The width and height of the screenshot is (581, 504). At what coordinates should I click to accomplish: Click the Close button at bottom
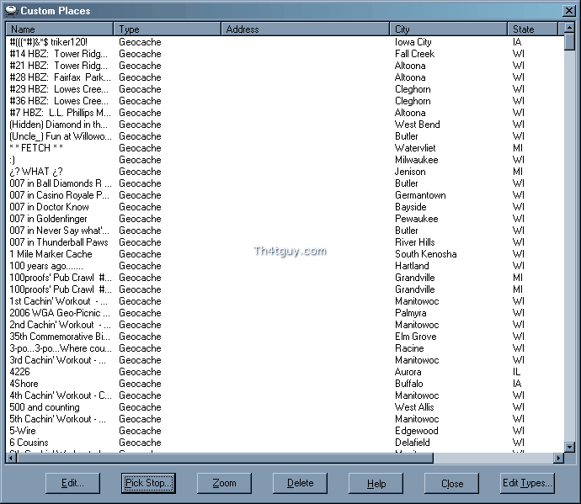pos(452,483)
